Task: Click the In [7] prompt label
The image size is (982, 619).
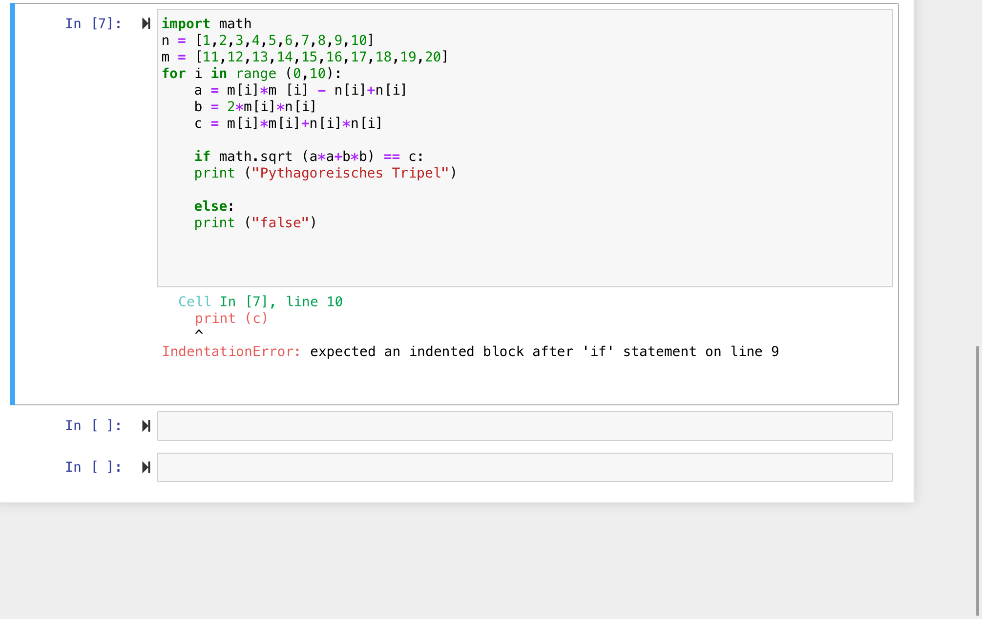Action: point(93,23)
